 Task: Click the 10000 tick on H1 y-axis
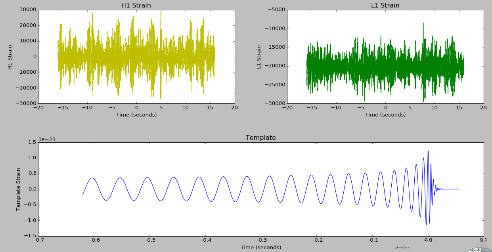[x=28, y=41]
